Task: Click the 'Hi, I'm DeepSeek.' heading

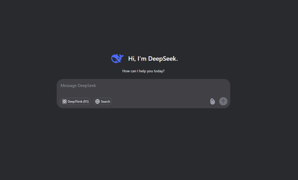Action: click(153, 59)
